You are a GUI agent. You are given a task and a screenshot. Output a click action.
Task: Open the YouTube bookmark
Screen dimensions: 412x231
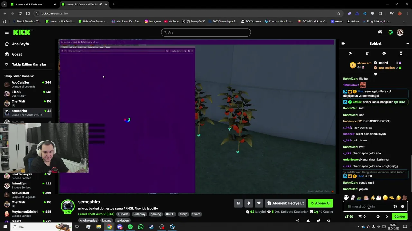point(172,21)
